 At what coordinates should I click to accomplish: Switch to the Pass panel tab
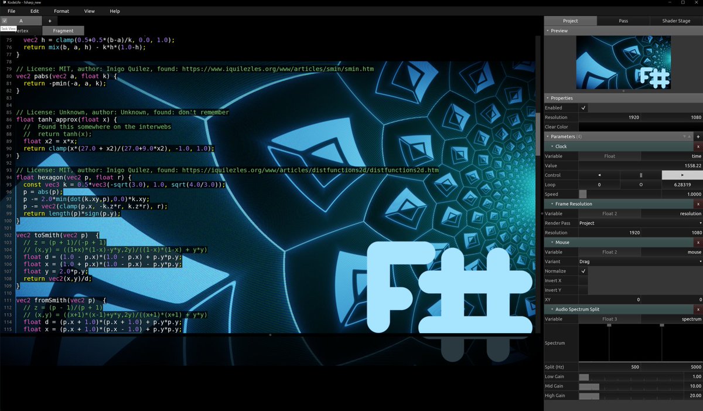tap(623, 21)
